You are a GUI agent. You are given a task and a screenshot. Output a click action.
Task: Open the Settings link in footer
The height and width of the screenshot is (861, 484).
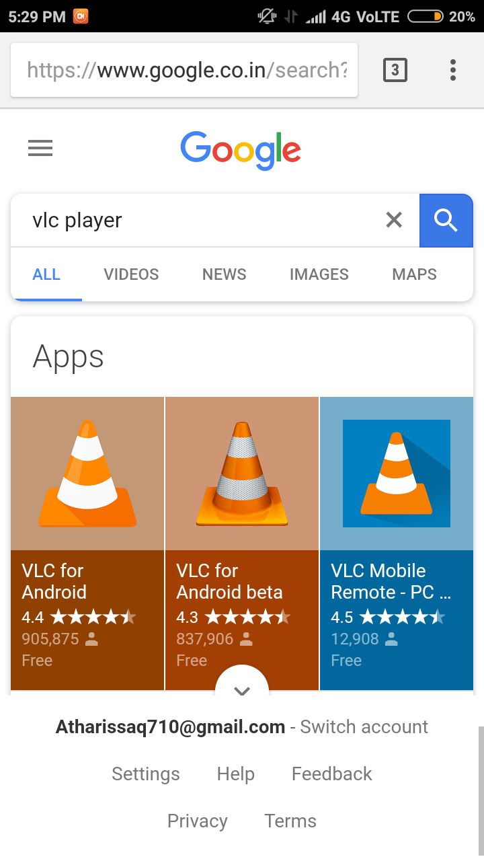point(146,774)
